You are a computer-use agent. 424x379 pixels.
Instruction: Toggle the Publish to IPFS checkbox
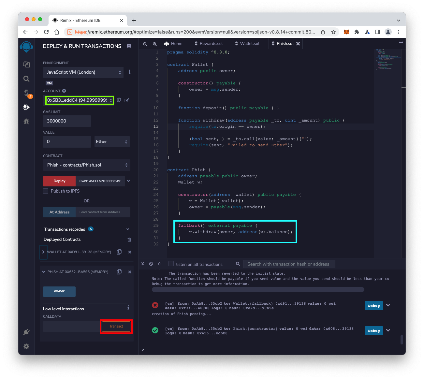point(46,191)
